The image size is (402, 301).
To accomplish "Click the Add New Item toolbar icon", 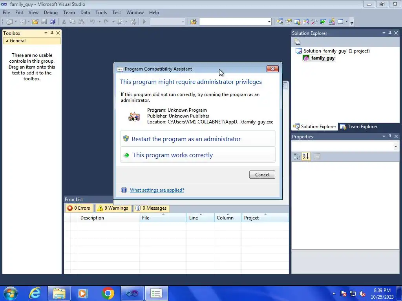I will point(22,22).
